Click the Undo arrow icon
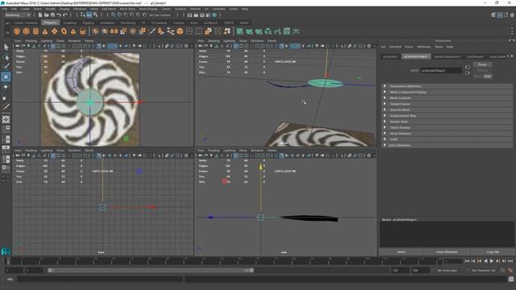 (x=59, y=14)
